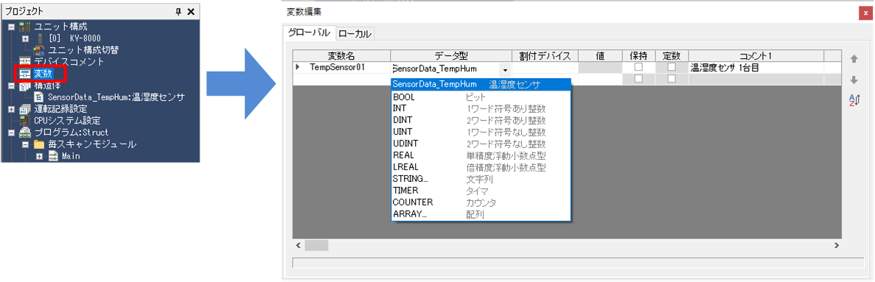Choose ARRAY... data type
Image resolution: width=875 pixels, height=282 pixels.
click(481, 214)
